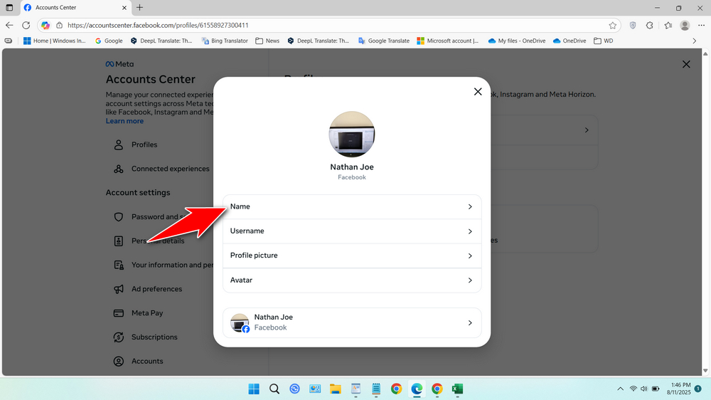Show more bookmarks with the overflow chevron

coord(694,41)
